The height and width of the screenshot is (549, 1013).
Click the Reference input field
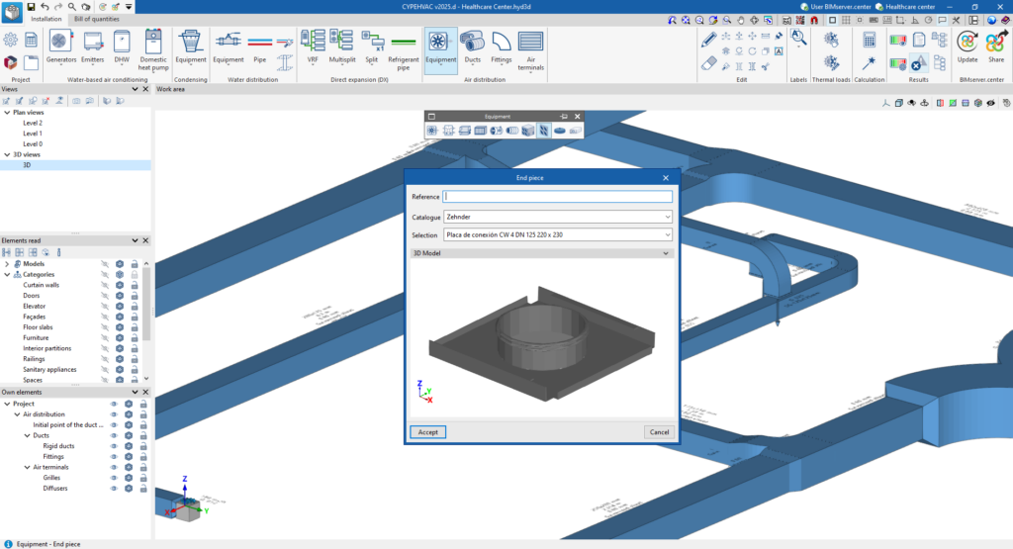tap(558, 196)
